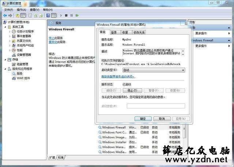Switch to the 标准 view tab

point(61,157)
